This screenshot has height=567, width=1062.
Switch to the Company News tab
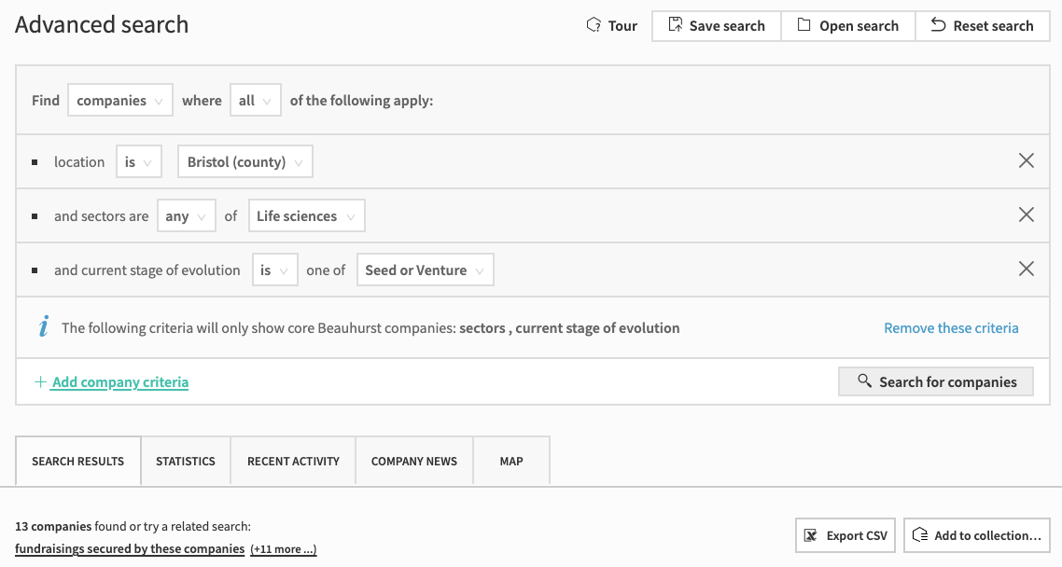[x=414, y=461]
